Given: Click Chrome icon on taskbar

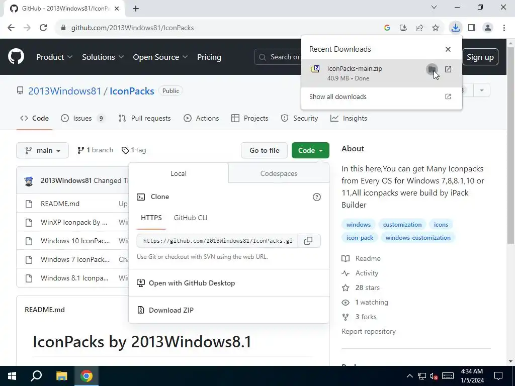Looking at the screenshot, I should [87, 376].
